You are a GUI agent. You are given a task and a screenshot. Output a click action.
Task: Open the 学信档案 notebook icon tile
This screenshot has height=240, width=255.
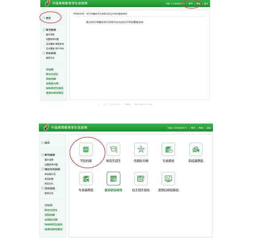point(86,149)
